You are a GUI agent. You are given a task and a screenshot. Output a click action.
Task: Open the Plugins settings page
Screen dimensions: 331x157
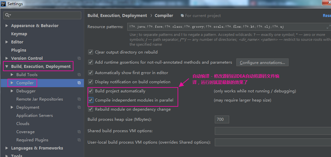[19, 50]
